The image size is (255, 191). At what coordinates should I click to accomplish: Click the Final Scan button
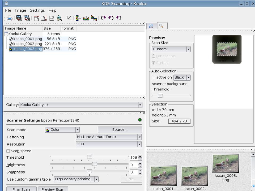click(21, 189)
